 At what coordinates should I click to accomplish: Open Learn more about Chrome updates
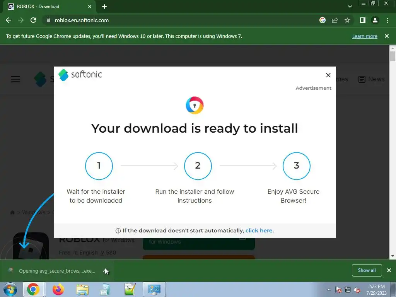click(x=365, y=36)
